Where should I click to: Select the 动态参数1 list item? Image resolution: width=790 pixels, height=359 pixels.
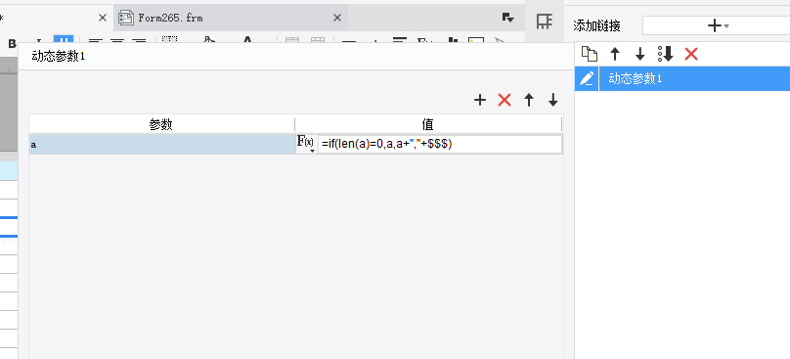(x=694, y=78)
